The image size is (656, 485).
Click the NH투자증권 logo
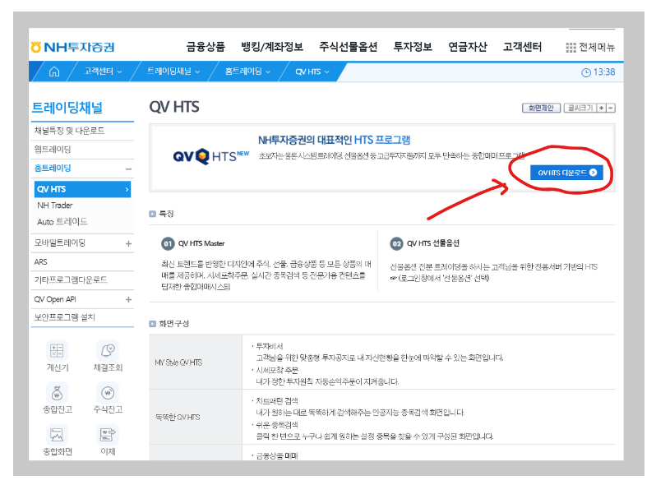tap(73, 47)
